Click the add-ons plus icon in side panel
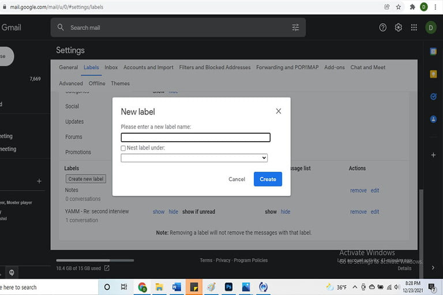Image resolution: width=443 pixels, height=295 pixels. point(433,155)
